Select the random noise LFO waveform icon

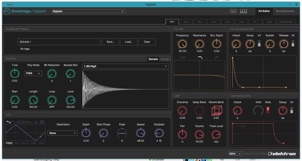pos(42,122)
